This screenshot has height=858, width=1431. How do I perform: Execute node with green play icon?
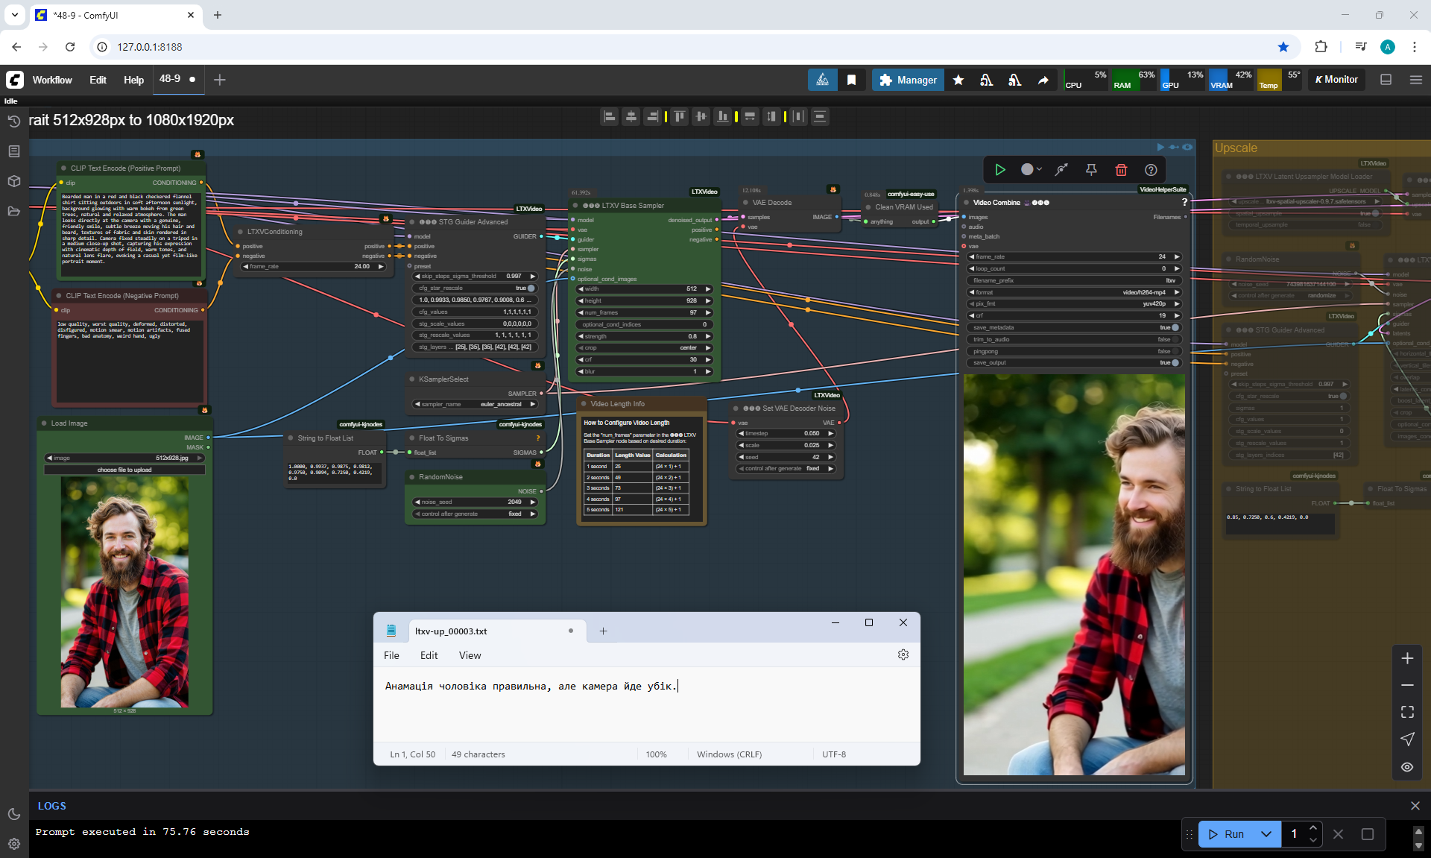tap(1000, 170)
